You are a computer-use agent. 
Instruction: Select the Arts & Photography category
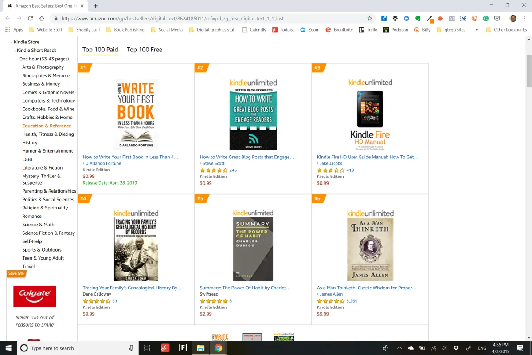click(43, 67)
